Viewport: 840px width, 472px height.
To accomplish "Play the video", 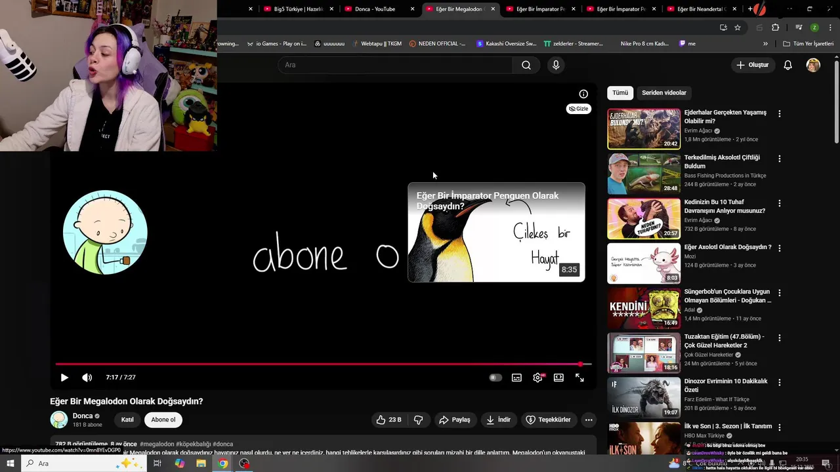I will [x=64, y=378].
